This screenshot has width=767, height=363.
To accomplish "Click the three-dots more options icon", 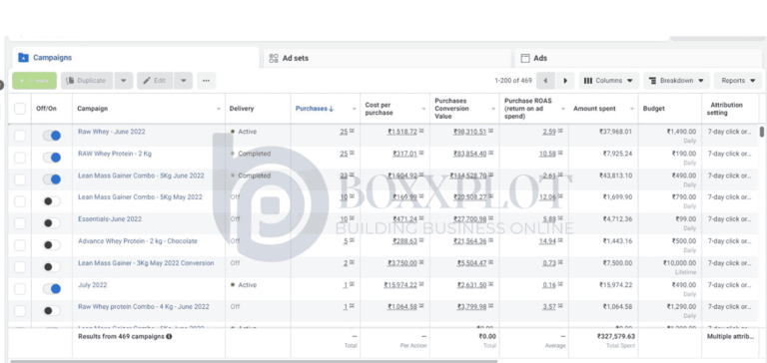I will click(x=206, y=81).
